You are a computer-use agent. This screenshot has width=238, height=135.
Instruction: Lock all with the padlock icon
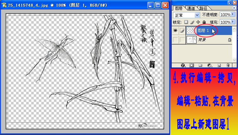[x=204, y=22]
